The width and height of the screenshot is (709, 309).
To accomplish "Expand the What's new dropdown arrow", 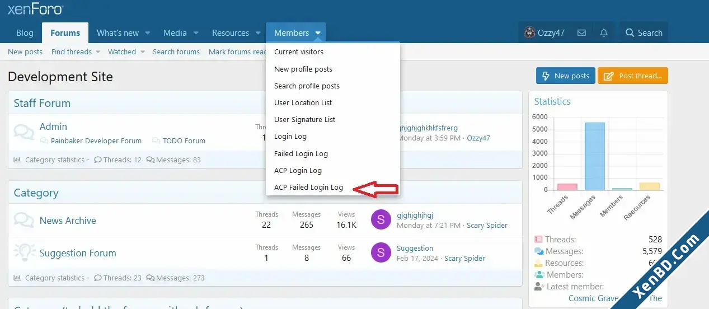I will pyautogui.click(x=148, y=33).
